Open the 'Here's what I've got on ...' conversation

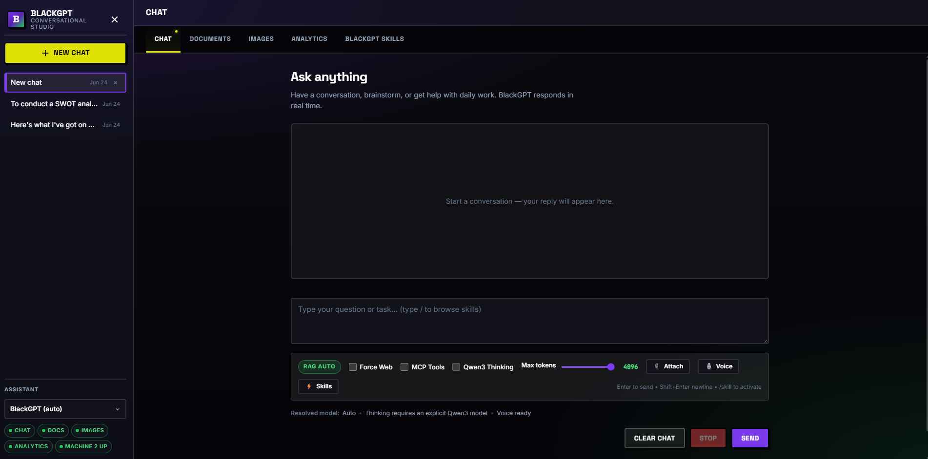pyautogui.click(x=65, y=125)
